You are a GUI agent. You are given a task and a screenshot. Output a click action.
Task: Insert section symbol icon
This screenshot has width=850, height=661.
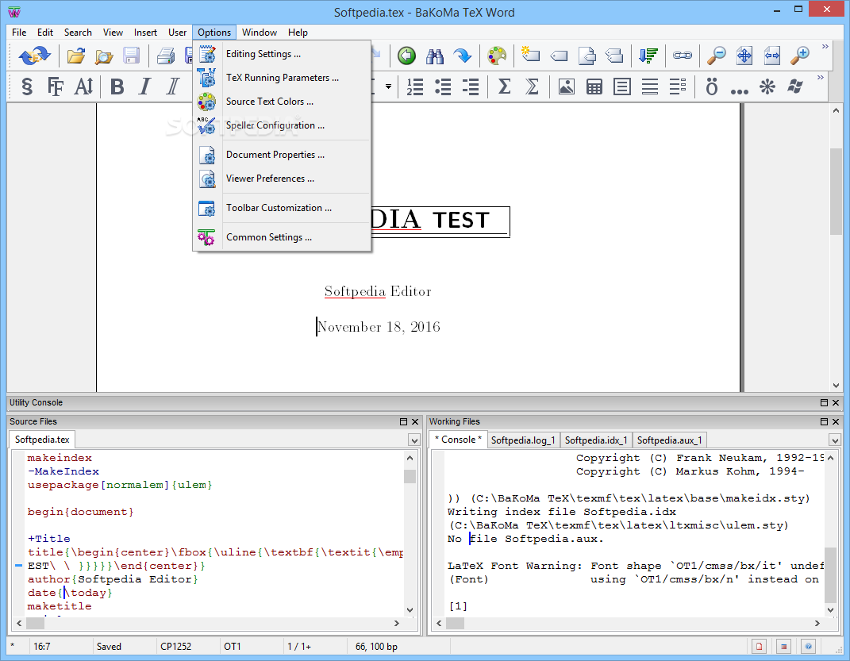(x=27, y=86)
